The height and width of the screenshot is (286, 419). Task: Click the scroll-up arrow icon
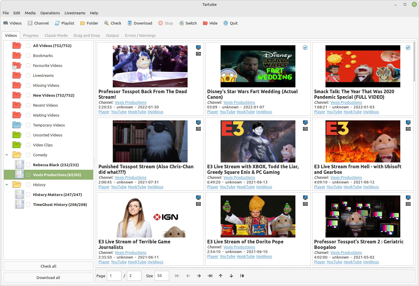[x=221, y=276]
